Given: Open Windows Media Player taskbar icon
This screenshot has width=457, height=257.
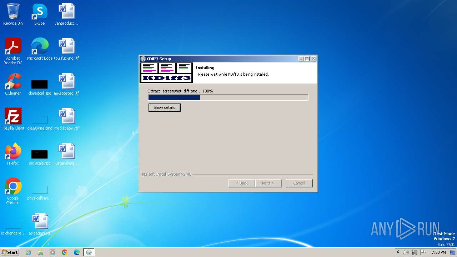Looking at the screenshot, I should pyautogui.click(x=52, y=252).
